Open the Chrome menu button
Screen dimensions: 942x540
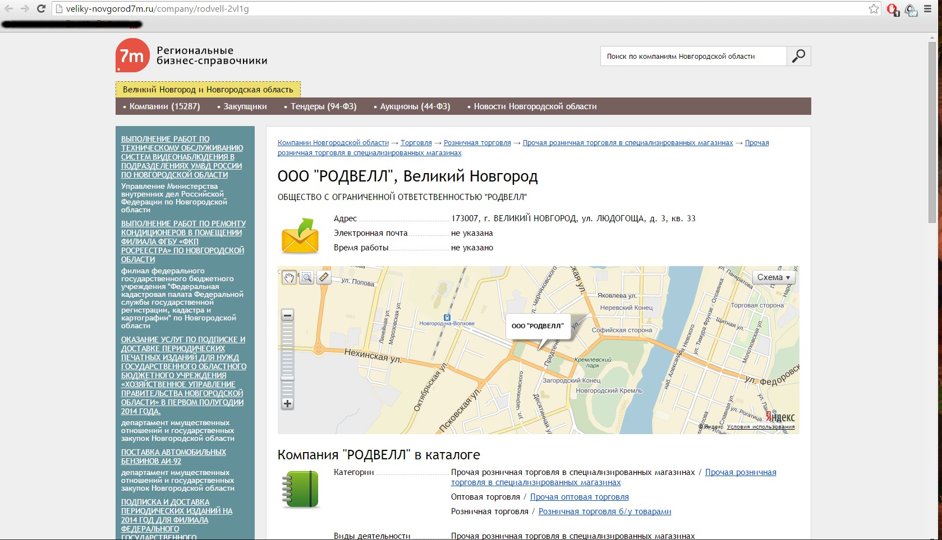pyautogui.click(x=928, y=8)
